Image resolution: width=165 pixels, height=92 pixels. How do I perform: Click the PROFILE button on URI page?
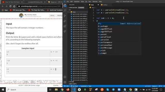(x=60, y=16)
